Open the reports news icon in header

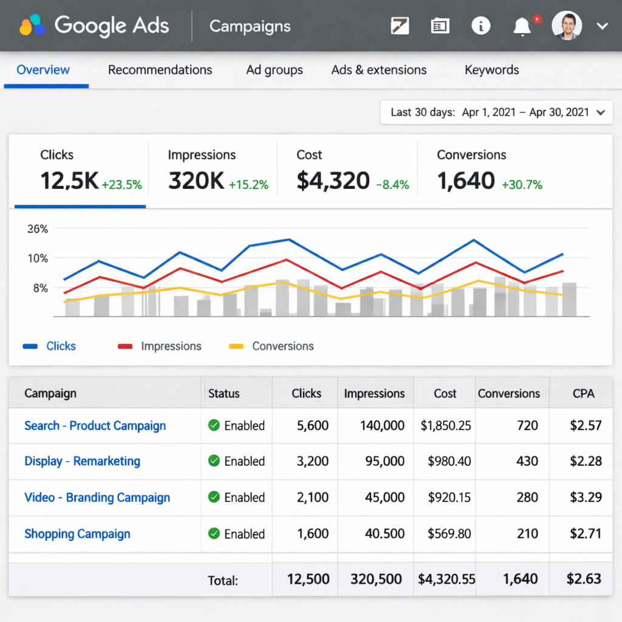click(440, 26)
